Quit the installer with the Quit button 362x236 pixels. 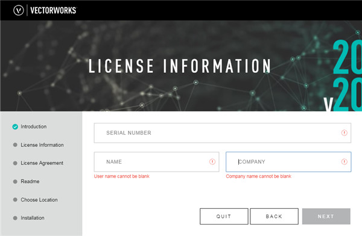pos(224,216)
